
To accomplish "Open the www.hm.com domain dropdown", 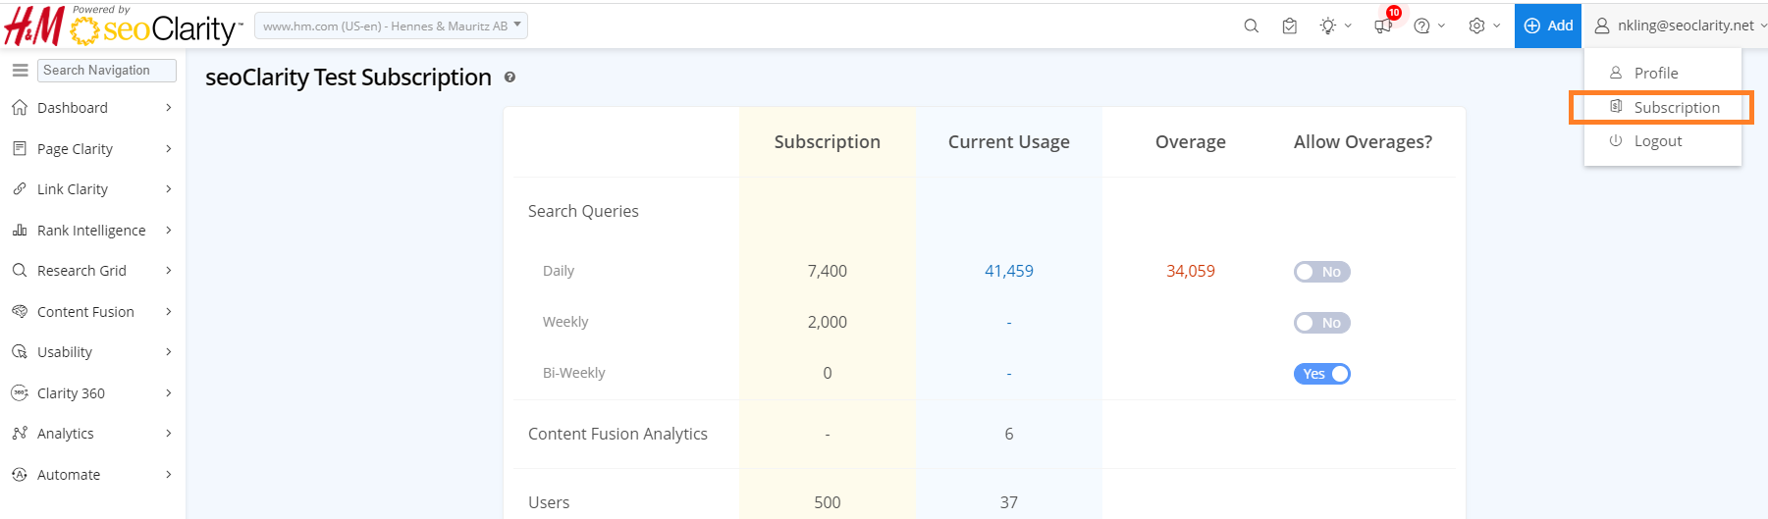I will tap(391, 26).
